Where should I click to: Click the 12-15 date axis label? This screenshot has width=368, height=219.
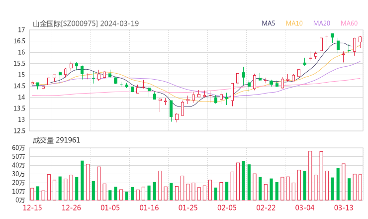[x=32, y=208]
